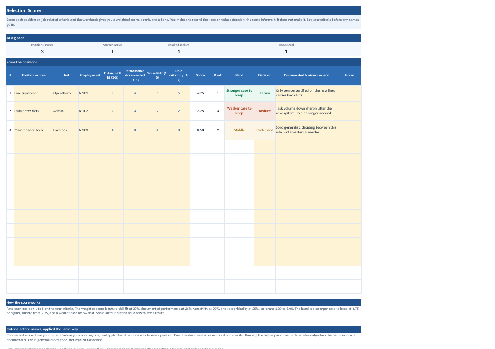This screenshot has width=495, height=349.
Task: Click the Employee ref column header
Action: tap(90, 76)
